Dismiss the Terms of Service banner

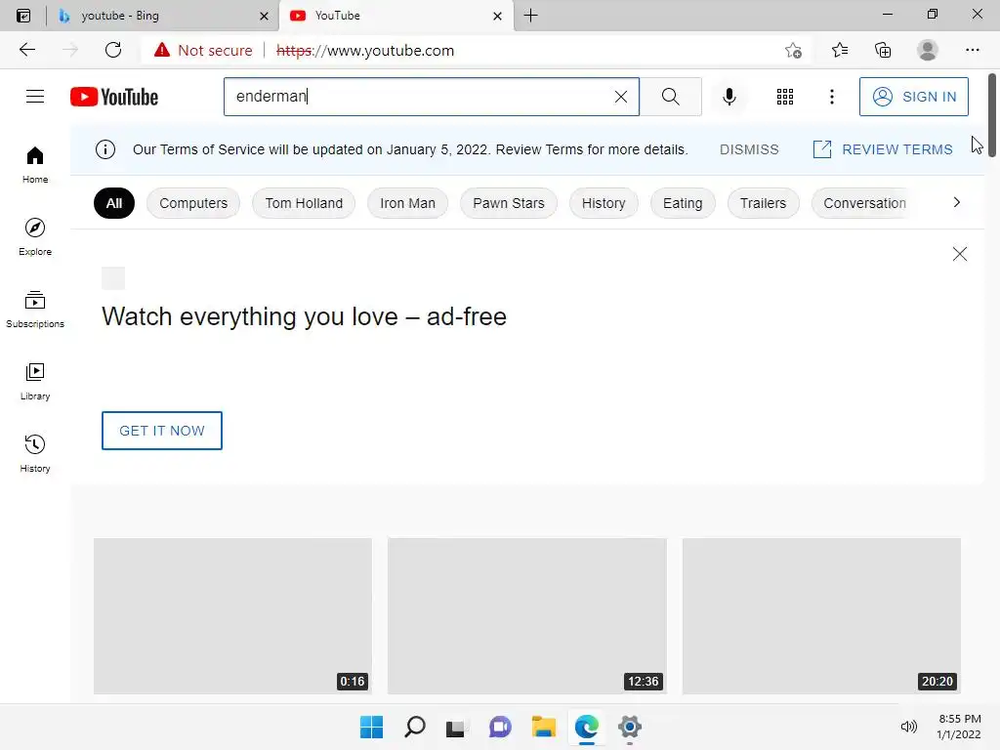tap(749, 149)
